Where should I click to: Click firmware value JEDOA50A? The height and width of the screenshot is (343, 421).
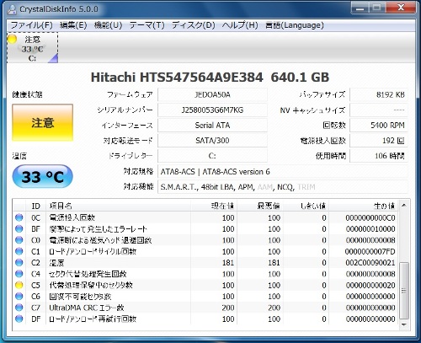tap(212, 94)
